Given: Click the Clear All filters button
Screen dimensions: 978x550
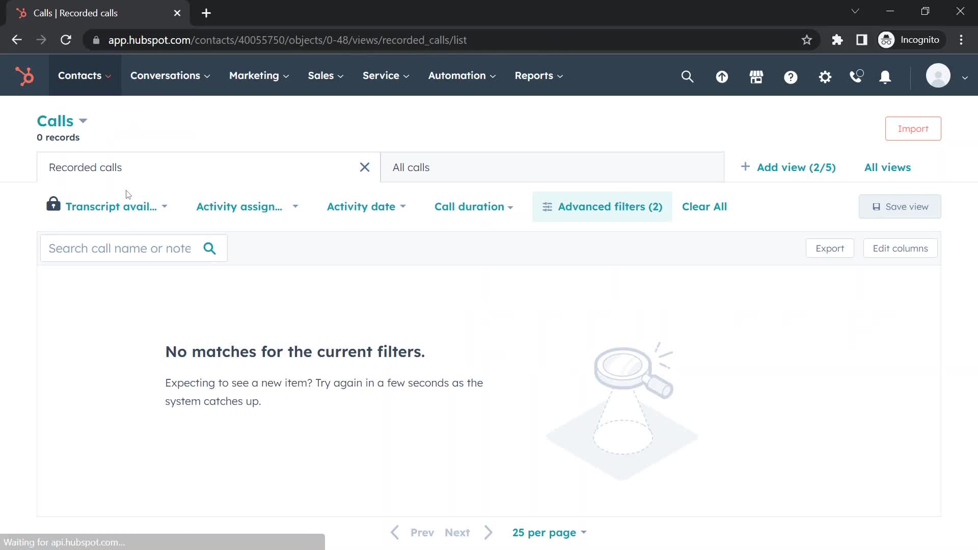Looking at the screenshot, I should [704, 206].
